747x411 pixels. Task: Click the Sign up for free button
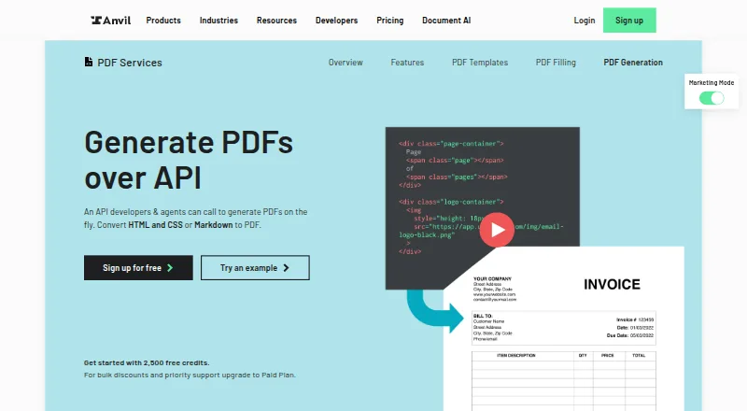138,267
